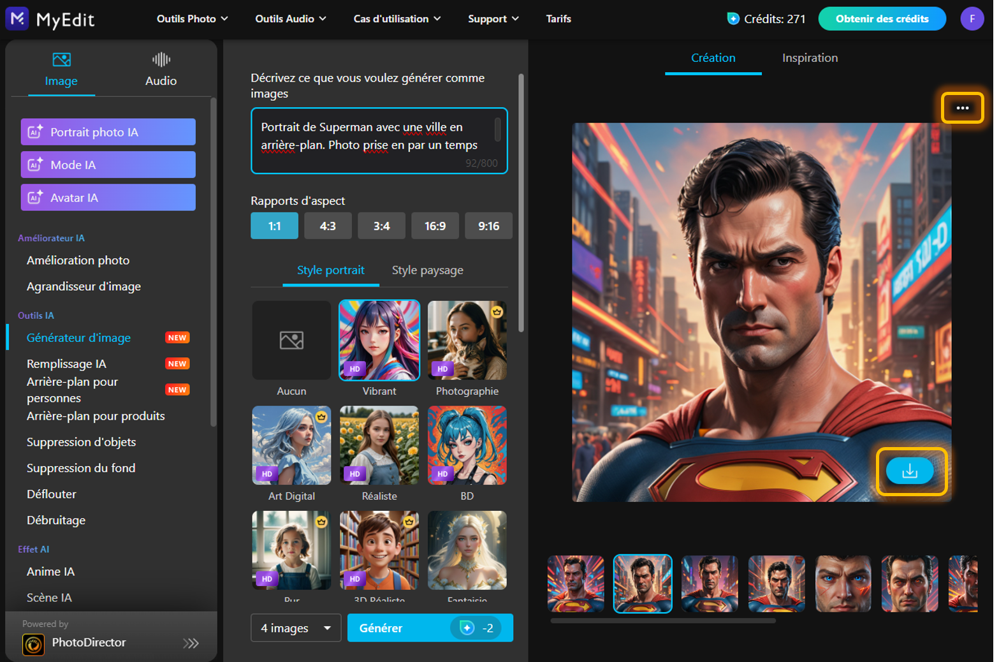The width and height of the screenshot is (999, 662).
Task: Click the credits shield icon
Action: pos(733,19)
